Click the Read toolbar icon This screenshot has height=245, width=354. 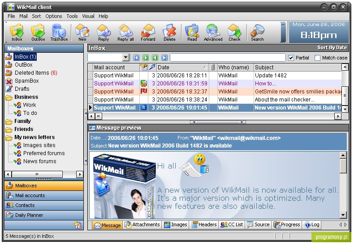point(192,33)
